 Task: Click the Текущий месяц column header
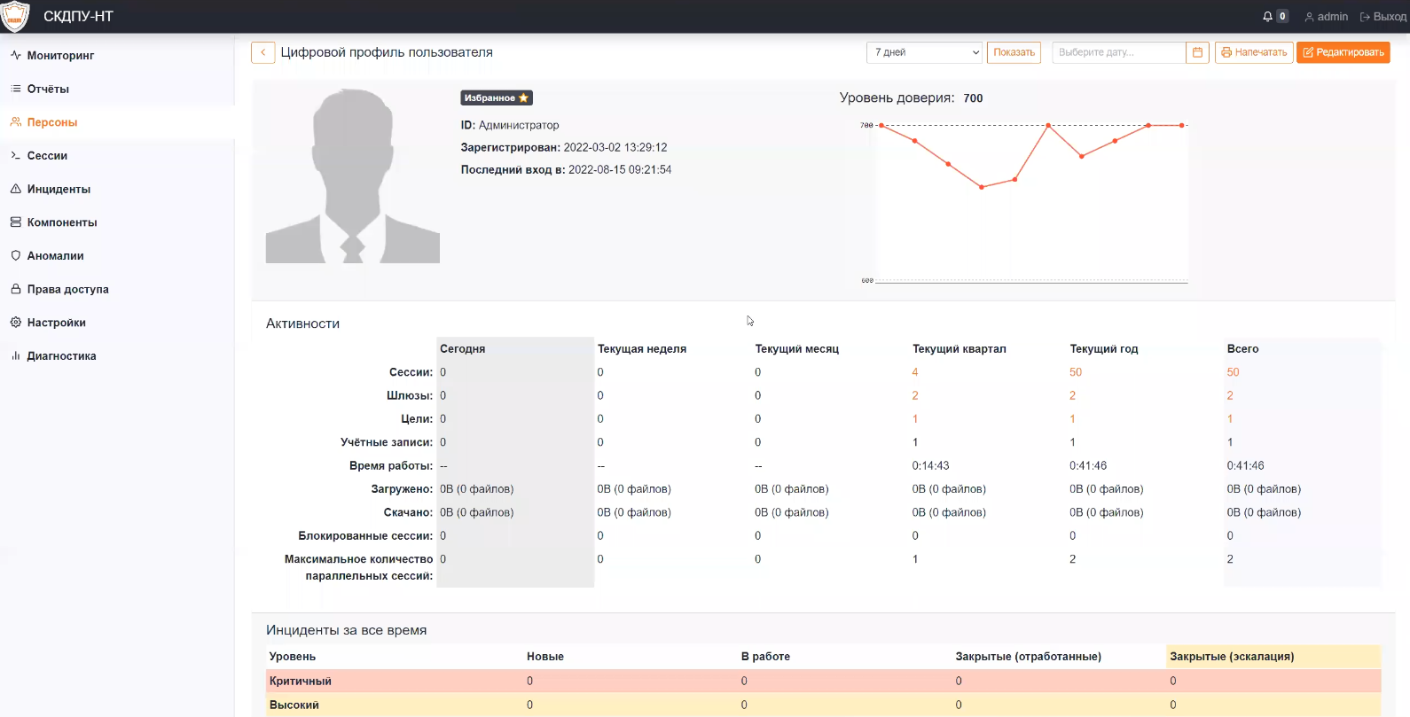pos(797,348)
